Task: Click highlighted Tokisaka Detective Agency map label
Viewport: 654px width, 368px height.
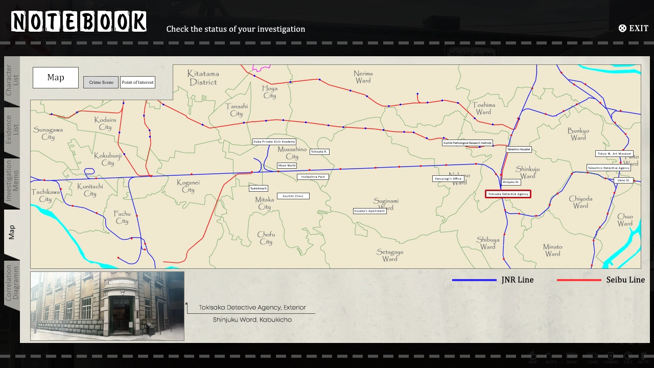Action: (508, 194)
